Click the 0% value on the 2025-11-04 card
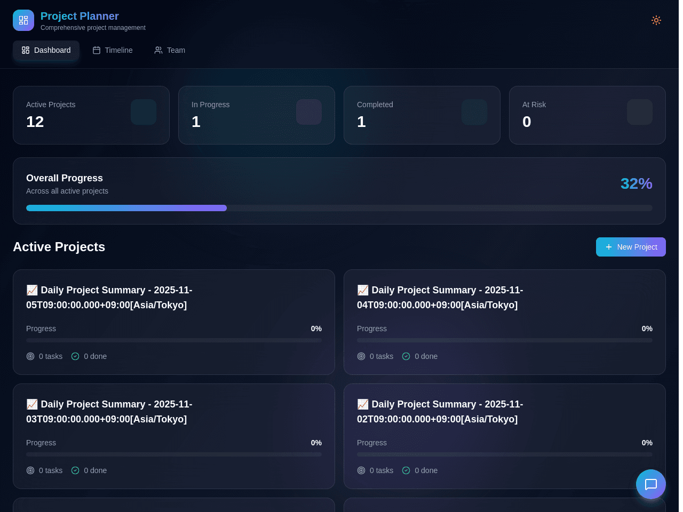 coord(647,329)
